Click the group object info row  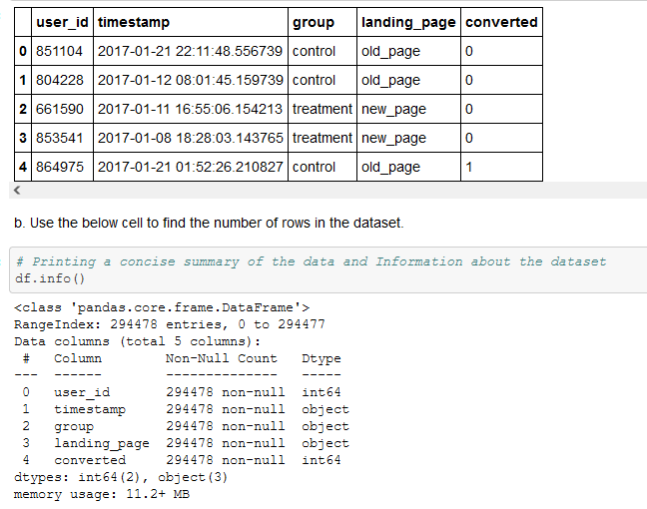click(186, 426)
